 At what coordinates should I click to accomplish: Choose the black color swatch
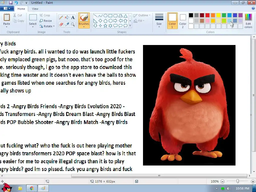191,15
